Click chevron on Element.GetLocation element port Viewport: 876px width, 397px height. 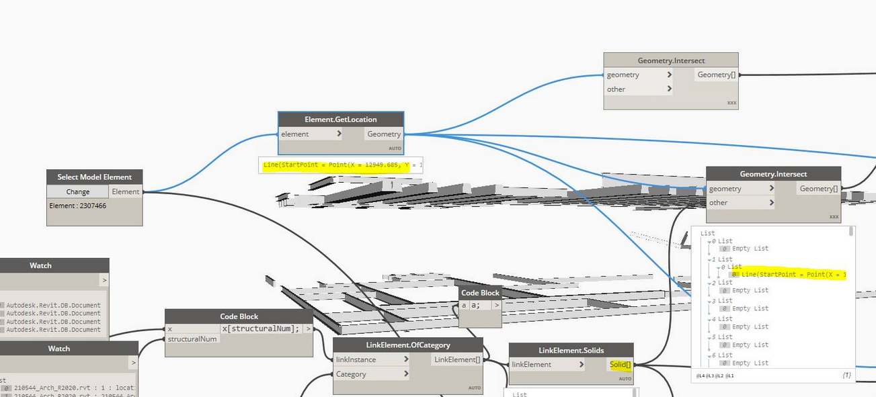pyautogui.click(x=339, y=134)
